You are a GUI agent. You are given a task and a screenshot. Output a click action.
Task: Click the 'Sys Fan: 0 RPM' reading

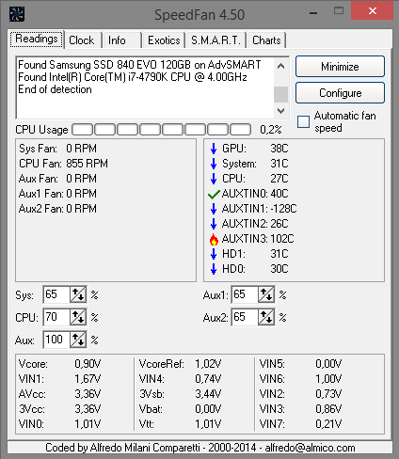[x=57, y=149]
